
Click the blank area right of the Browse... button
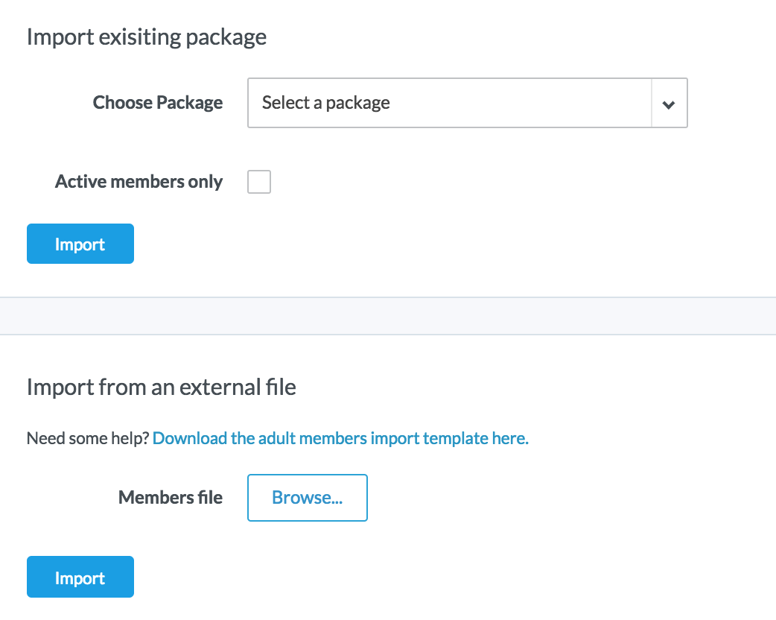pos(521,498)
